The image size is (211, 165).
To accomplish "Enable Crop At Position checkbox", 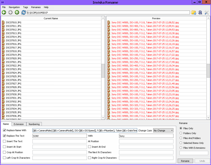I will point(4,152).
